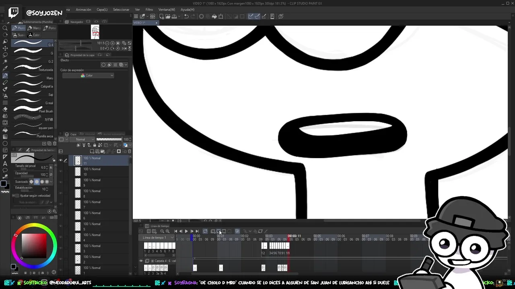Enable Ajustar según velocidad checkbox
The image size is (515, 289).
point(17,195)
